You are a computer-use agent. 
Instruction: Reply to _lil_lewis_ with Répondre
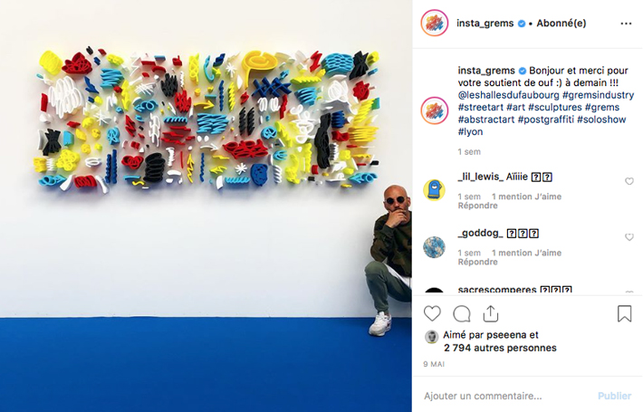[x=478, y=206]
